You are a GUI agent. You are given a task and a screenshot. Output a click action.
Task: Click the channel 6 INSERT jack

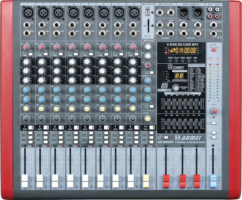tap(102, 33)
